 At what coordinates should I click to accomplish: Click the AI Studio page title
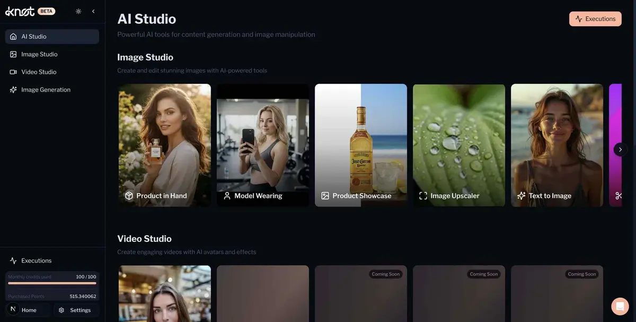click(147, 19)
